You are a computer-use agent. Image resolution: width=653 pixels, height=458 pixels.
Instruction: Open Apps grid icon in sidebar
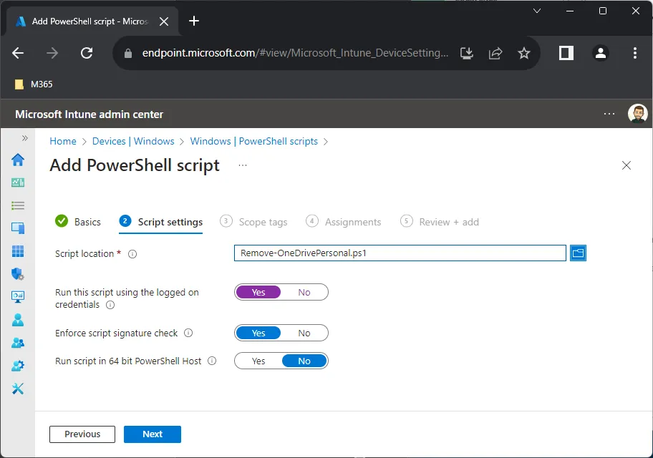[x=18, y=251]
